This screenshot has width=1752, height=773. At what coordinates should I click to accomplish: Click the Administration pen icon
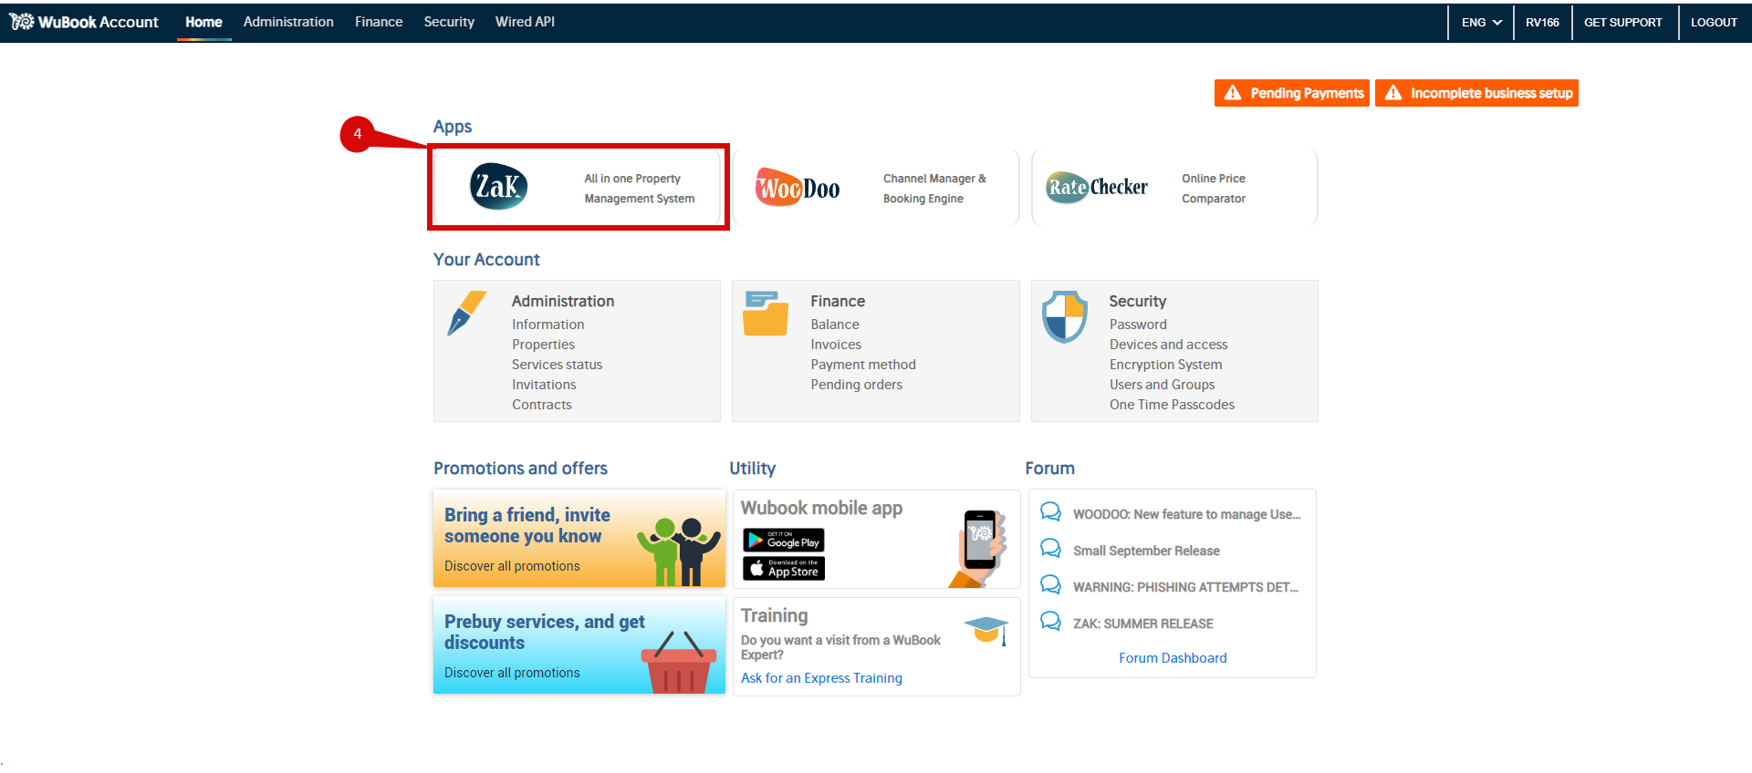pos(467,314)
